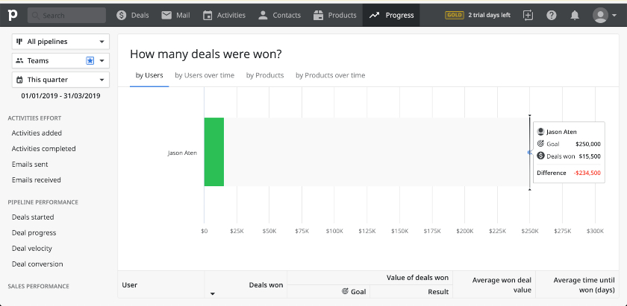Image resolution: width=627 pixels, height=306 pixels.
Task: Click the Deals dollar icon
Action: (x=121, y=15)
